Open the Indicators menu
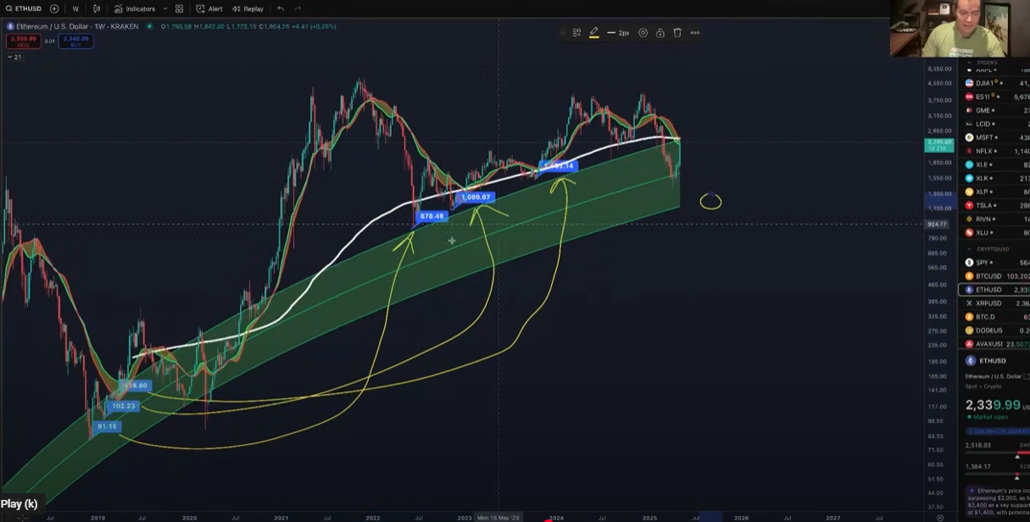 pyautogui.click(x=136, y=8)
